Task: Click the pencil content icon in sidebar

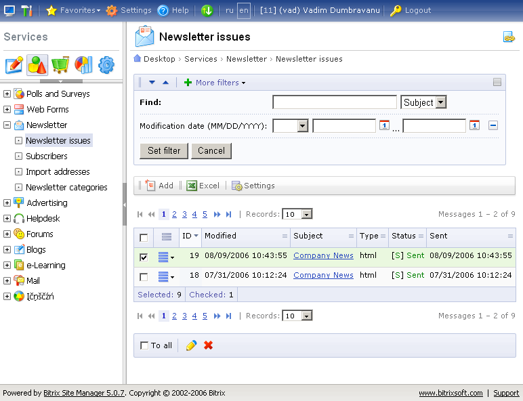Action: pos(14,65)
